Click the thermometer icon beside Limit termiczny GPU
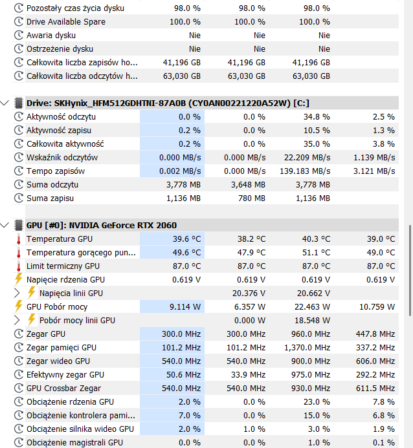The width and height of the screenshot is (413, 448). (x=19, y=266)
